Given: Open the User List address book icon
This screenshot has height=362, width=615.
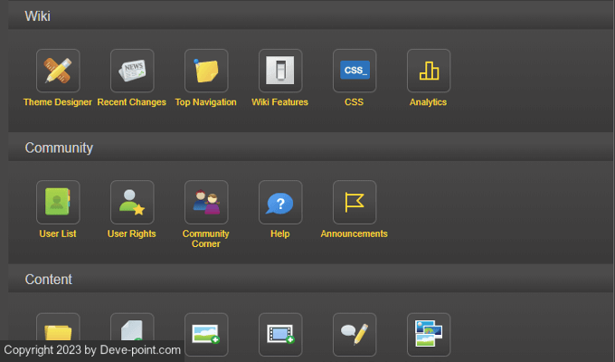Looking at the screenshot, I should pos(58,202).
